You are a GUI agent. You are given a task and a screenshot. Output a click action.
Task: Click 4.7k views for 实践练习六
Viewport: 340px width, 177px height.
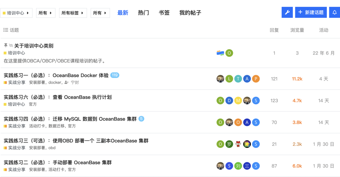(297, 101)
